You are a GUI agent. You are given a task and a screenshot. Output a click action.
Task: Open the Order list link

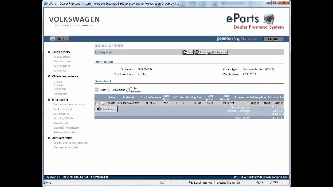coord(60,71)
